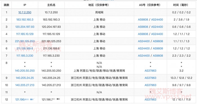Open AS9808 link in hop 3 row
The image size is (197, 104).
(143, 27)
